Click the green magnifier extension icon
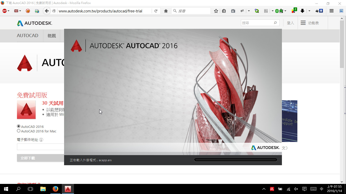 257,11
